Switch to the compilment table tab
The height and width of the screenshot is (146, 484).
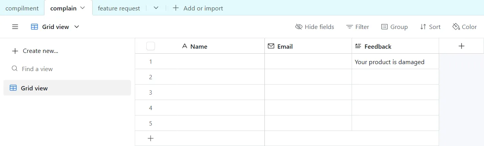22,8
